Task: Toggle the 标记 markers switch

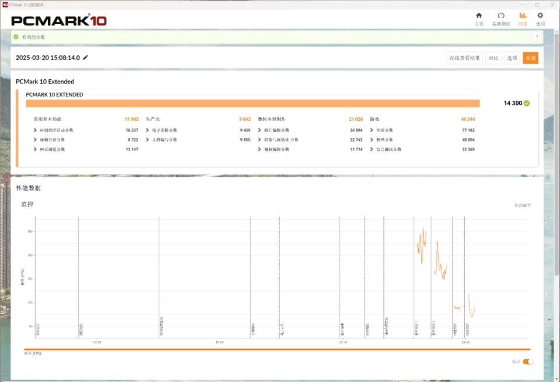Action: [528, 362]
